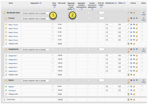The image size is (152, 104).
Task: Edit My Moodle Class category with pencil
Action: (x=128, y=13)
